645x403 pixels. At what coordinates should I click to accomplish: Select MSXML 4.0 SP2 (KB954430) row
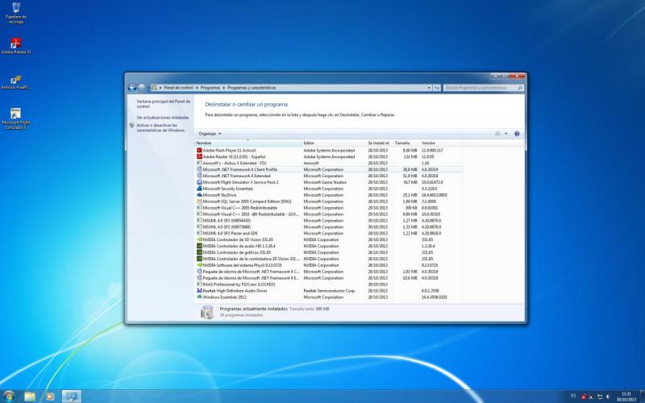click(x=329, y=220)
